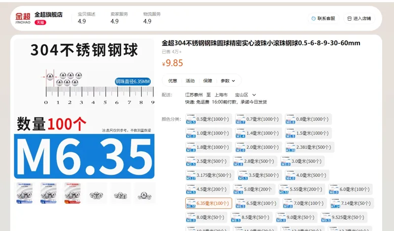Select the 2.381毫米(500个) size option
This screenshot has width=394, height=231.
[310, 147]
